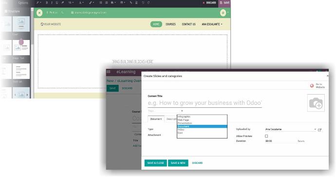Choose Quiz in the type list
Viewport: 336px width, 177px height.
[202, 133]
